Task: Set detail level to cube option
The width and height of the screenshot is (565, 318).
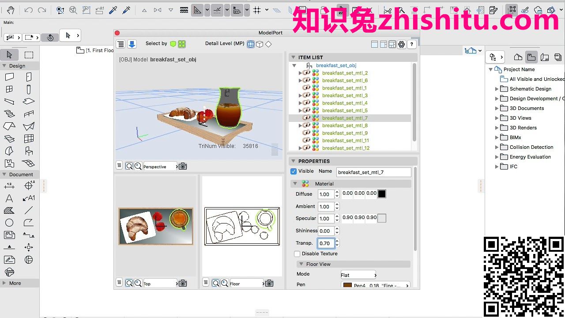Action: pos(260,44)
